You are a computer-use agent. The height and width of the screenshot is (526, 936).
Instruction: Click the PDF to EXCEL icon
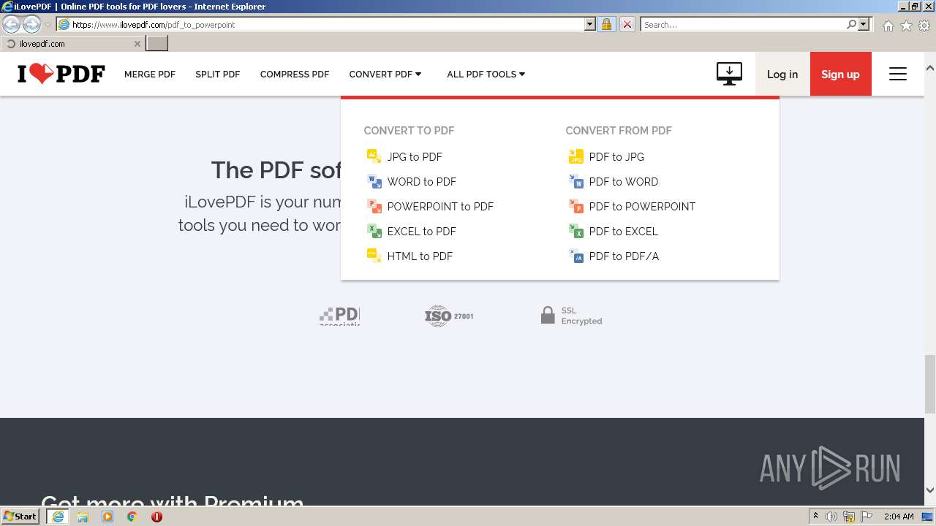(x=575, y=231)
